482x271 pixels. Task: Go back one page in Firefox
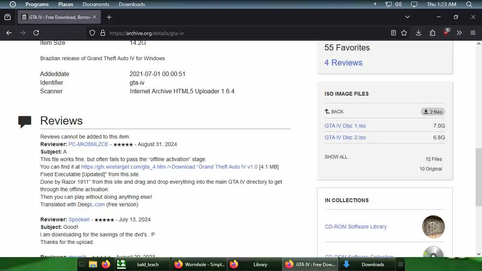(9, 33)
